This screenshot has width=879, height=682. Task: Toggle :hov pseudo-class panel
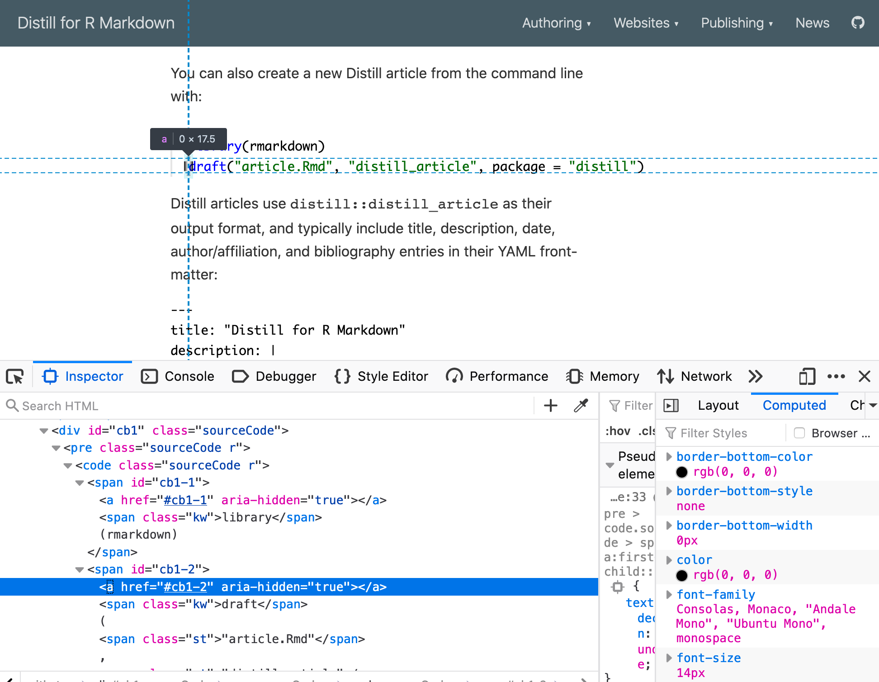point(618,431)
